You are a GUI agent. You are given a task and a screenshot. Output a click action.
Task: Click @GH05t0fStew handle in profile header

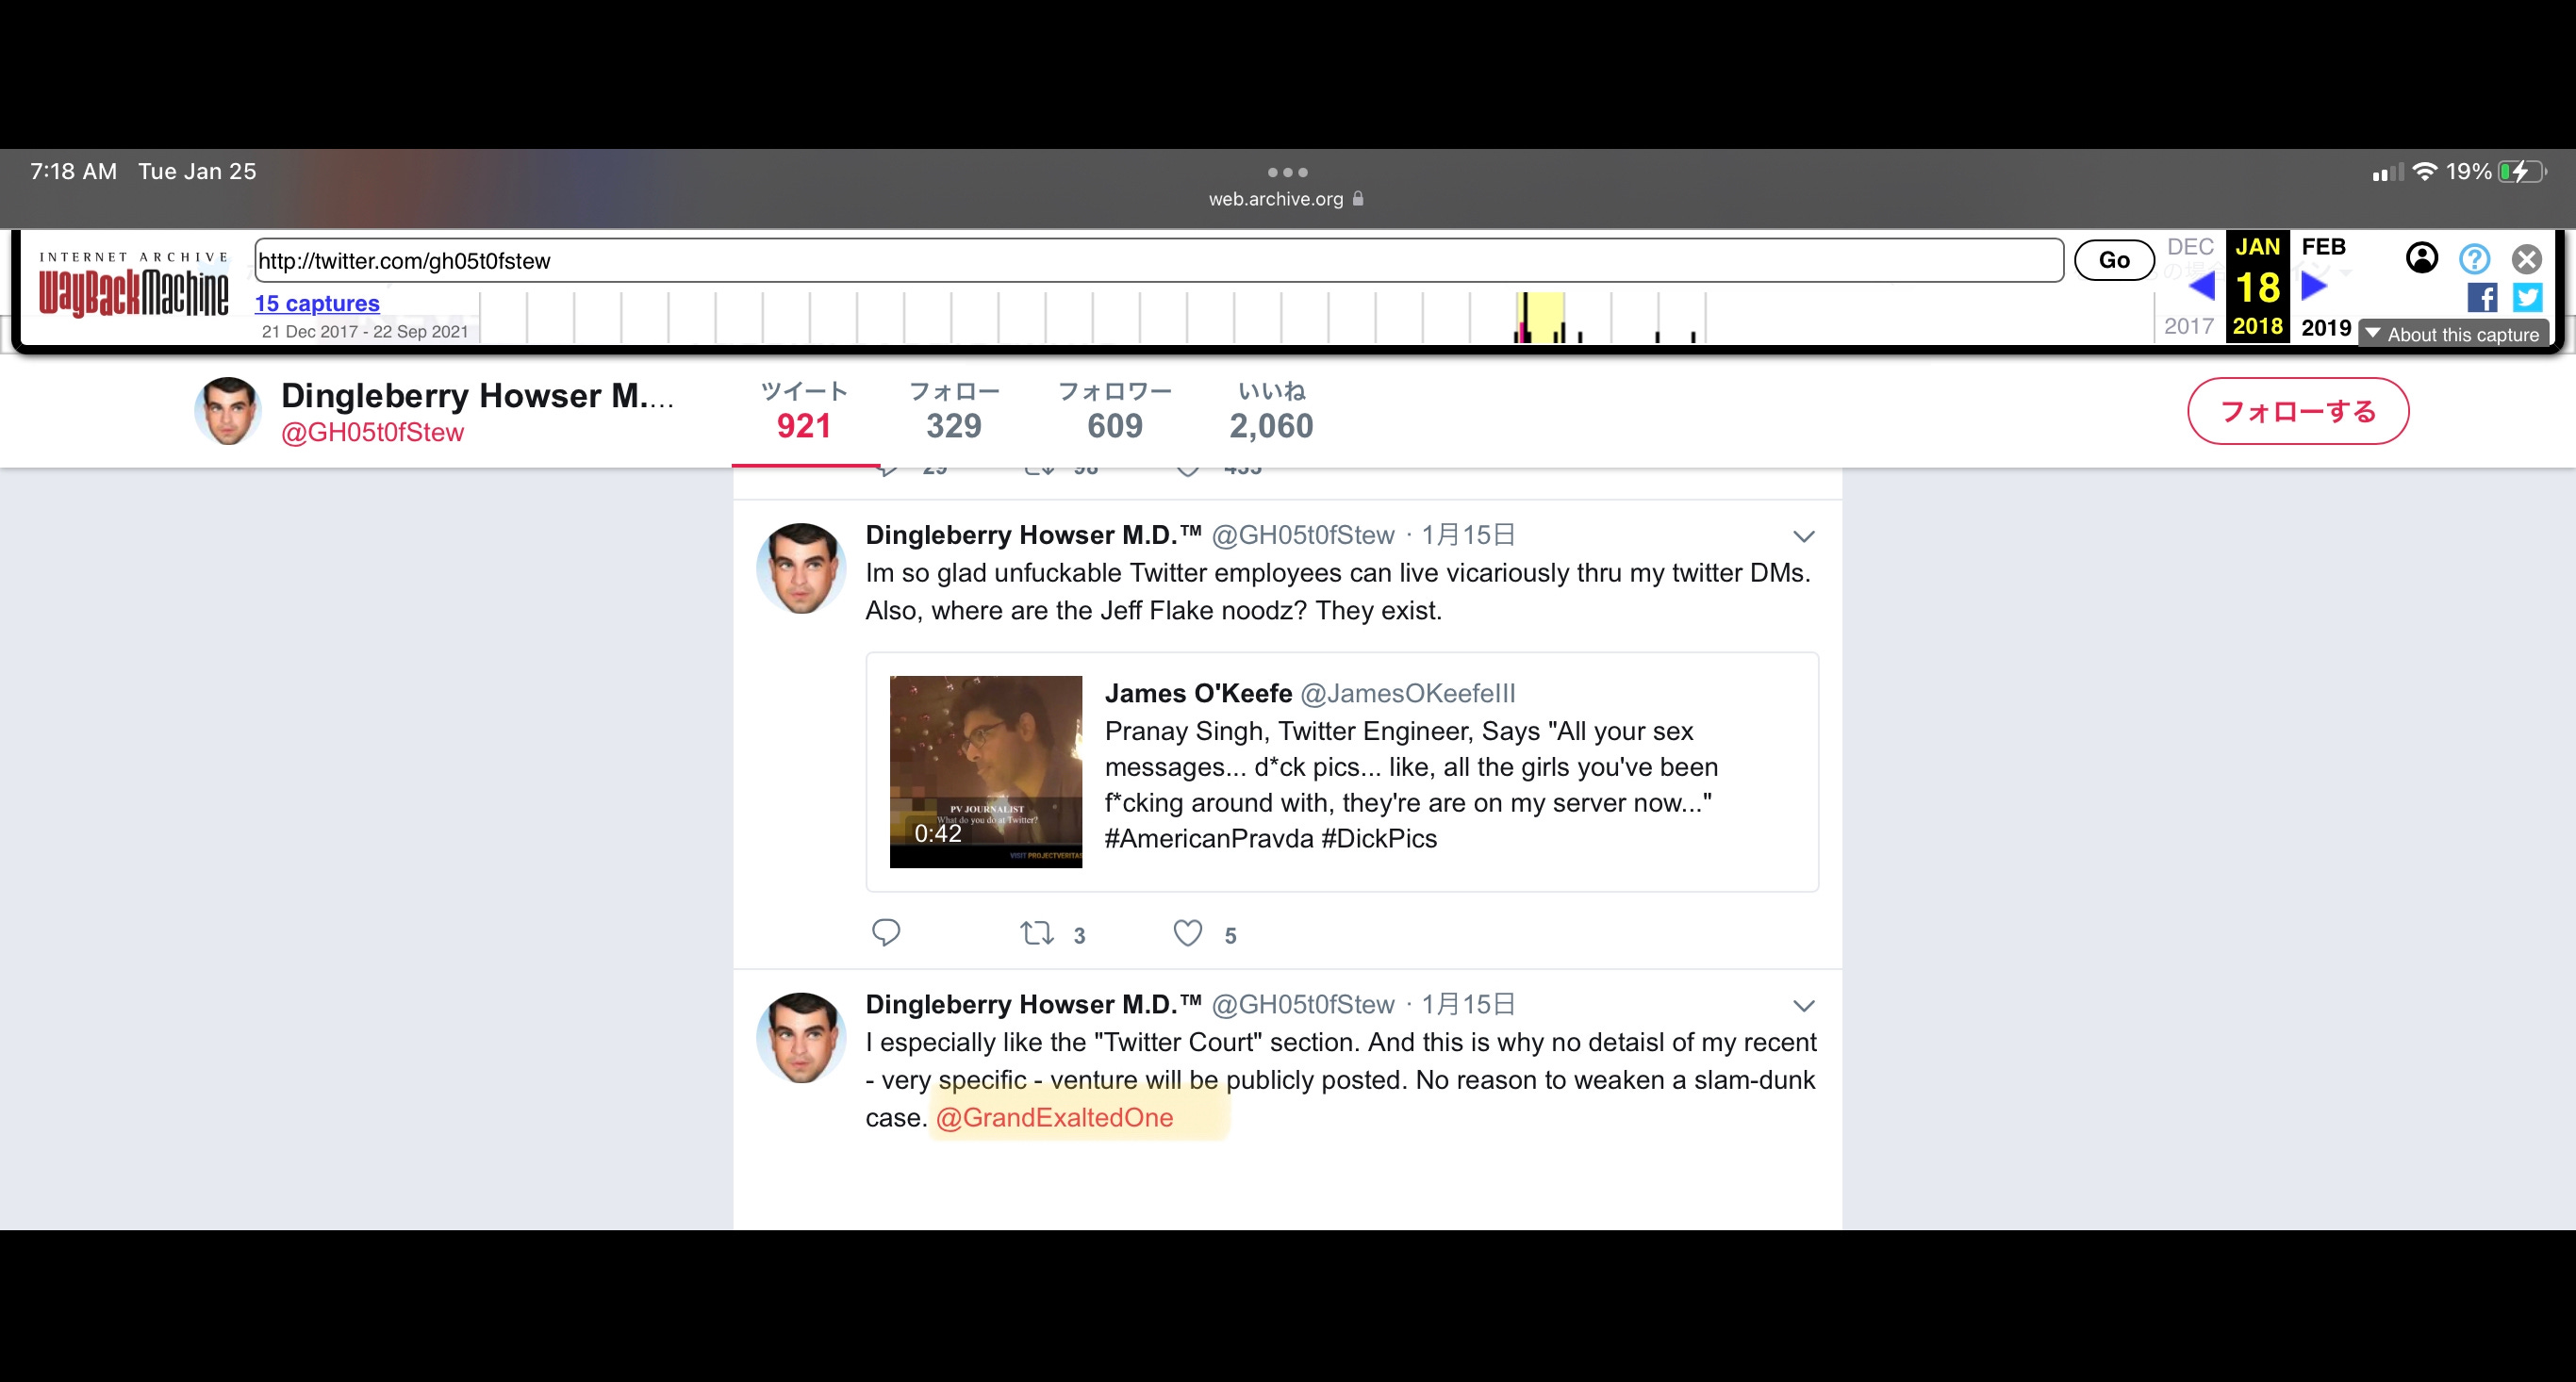coord(372,432)
